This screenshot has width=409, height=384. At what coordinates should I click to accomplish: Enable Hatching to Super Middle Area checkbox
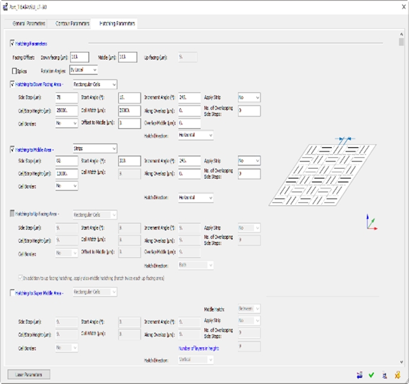pos(13,293)
